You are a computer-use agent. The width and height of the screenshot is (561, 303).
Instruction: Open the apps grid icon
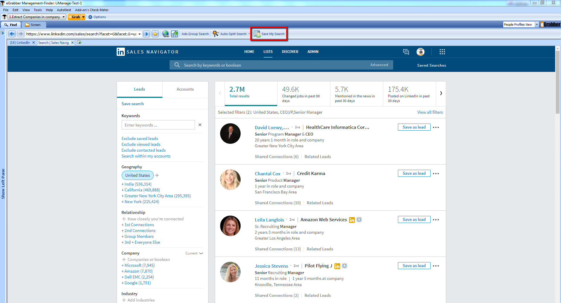tap(442, 52)
